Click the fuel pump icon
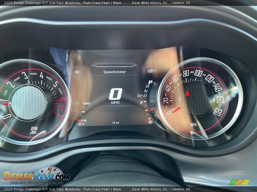This screenshot has width=257, height=192. pyautogui.click(x=150, y=122)
